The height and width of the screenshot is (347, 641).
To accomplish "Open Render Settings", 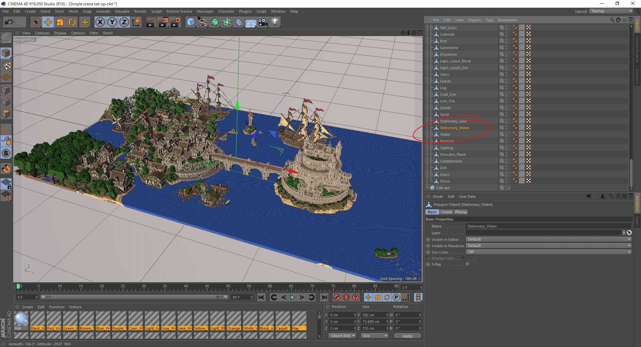I will (176, 22).
